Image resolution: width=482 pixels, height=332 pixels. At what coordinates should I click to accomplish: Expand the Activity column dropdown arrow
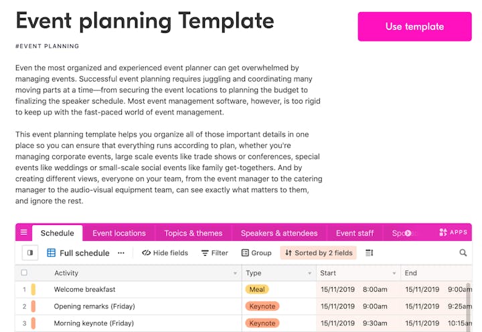[x=235, y=274]
